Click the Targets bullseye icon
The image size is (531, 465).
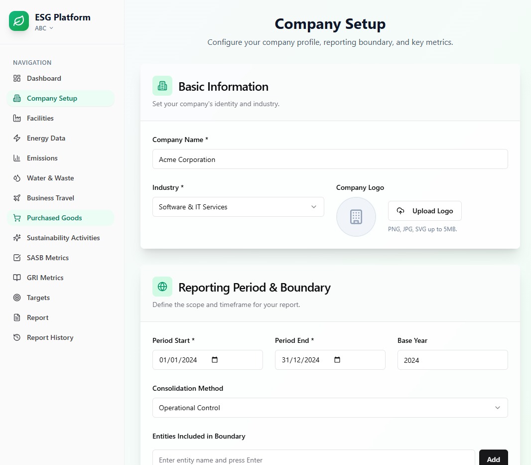point(17,298)
